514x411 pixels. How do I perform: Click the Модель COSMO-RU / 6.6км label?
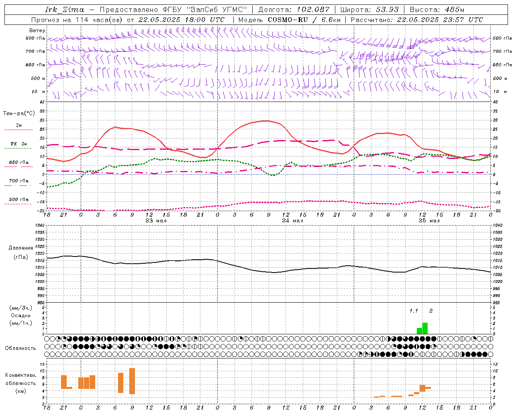[289, 20]
